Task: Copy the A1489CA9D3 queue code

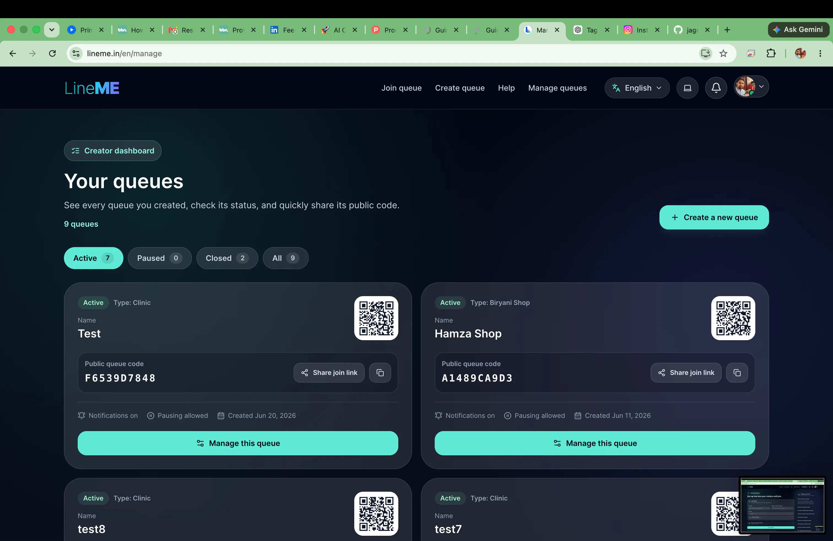Action: click(x=737, y=373)
